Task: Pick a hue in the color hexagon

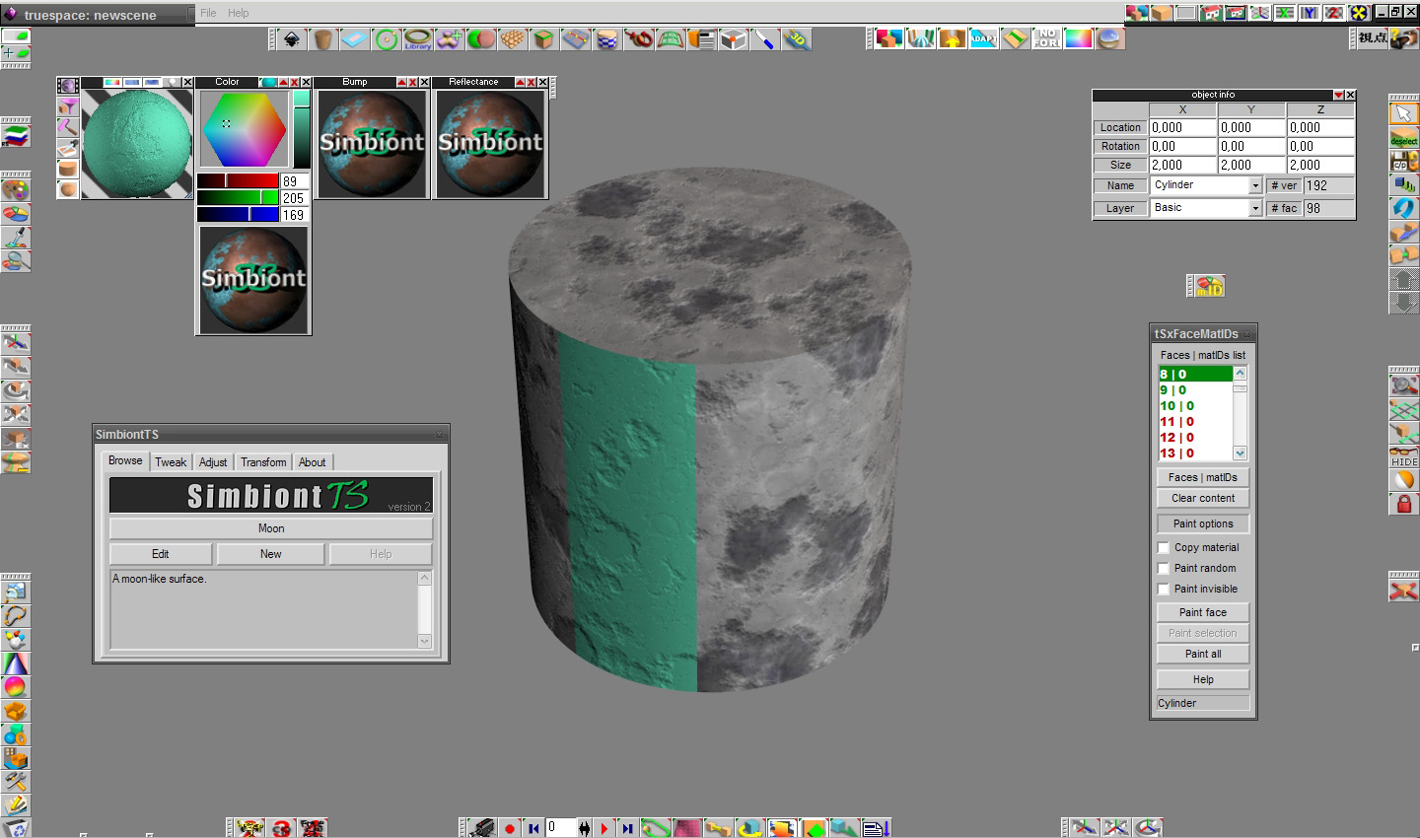Action: (x=244, y=129)
